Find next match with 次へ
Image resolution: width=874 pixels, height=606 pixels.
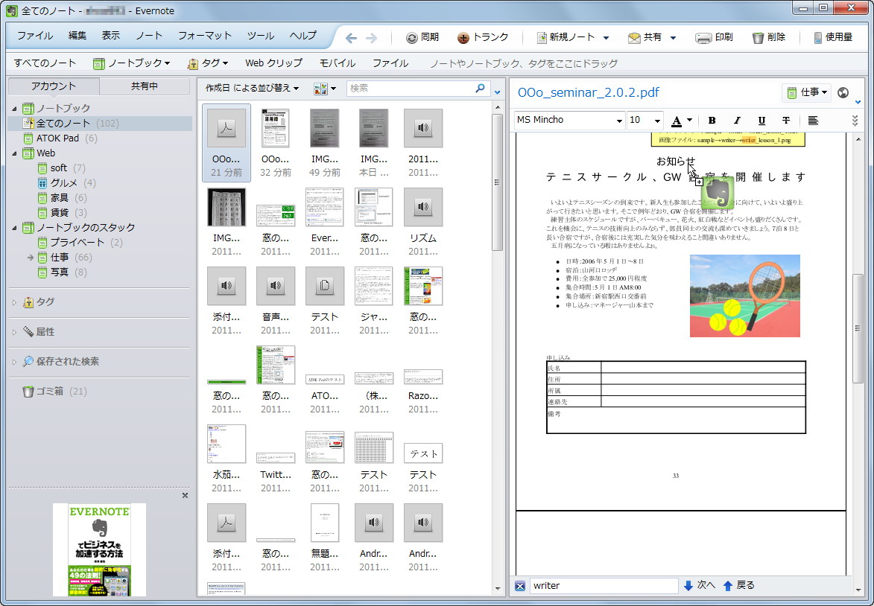pyautogui.click(x=699, y=585)
